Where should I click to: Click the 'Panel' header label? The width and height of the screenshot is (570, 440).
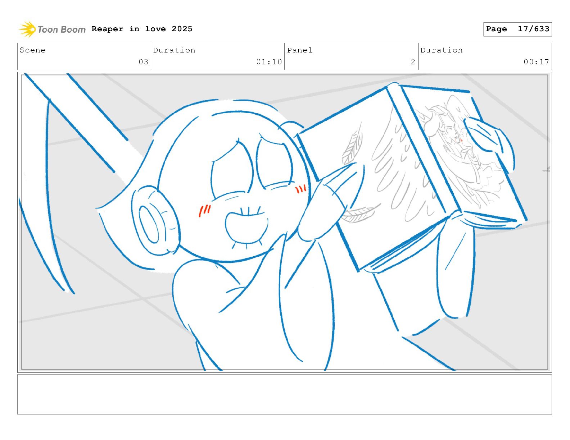click(300, 50)
